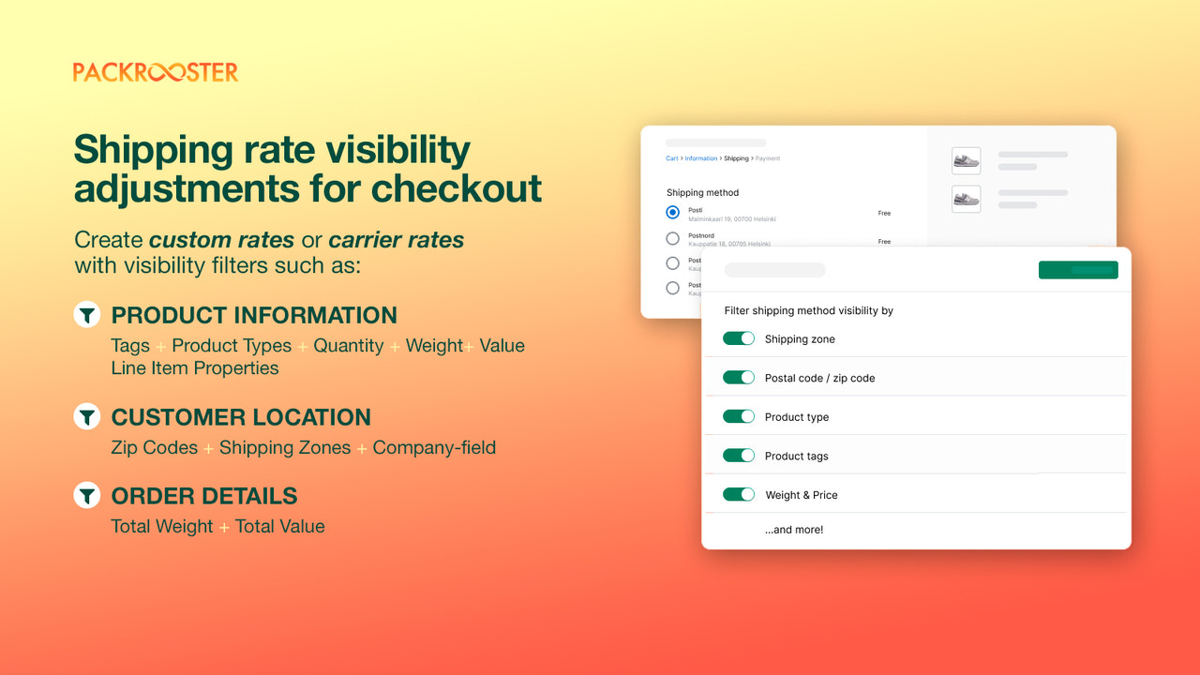Screen dimensions: 1200x675
Task: Click the Shipping breadcrumb step
Action: pos(735,158)
